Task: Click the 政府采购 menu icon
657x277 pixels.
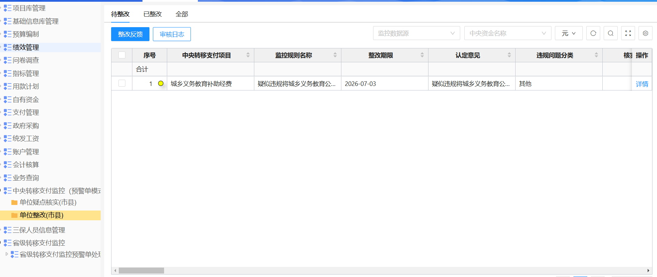Action: pos(7,126)
